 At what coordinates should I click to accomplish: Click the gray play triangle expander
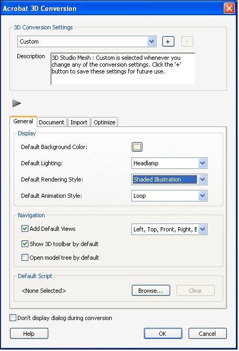[x=17, y=103]
